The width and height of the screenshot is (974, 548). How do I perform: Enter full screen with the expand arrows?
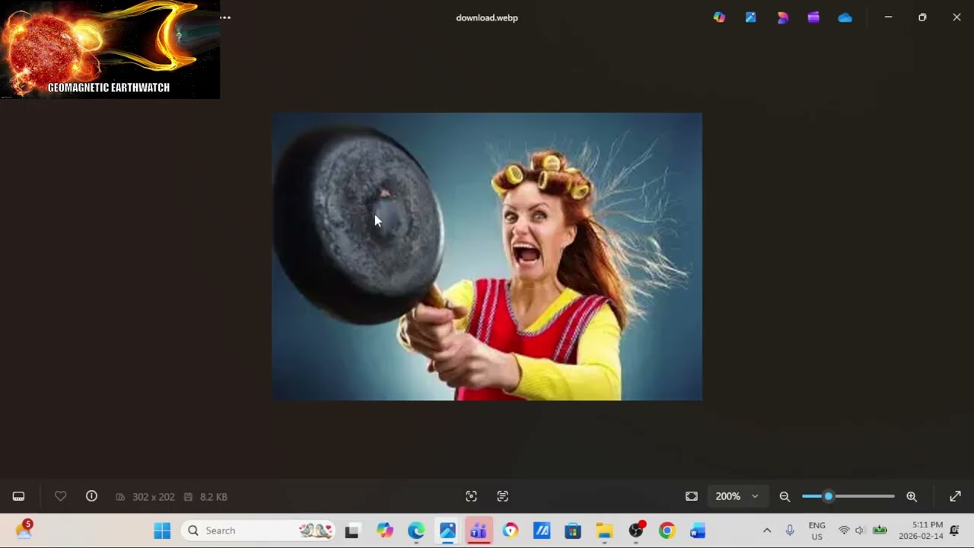point(955,496)
